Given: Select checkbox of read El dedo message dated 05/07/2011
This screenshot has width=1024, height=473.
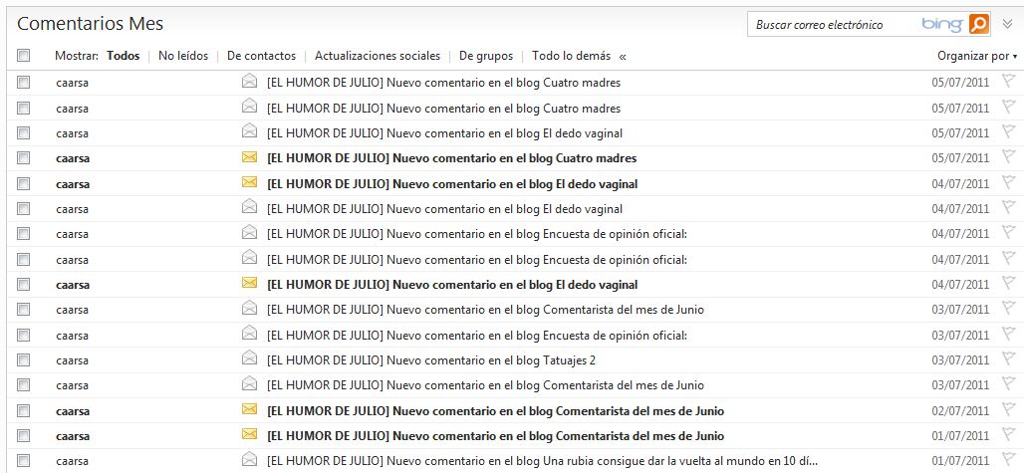Looking at the screenshot, I should (24, 133).
